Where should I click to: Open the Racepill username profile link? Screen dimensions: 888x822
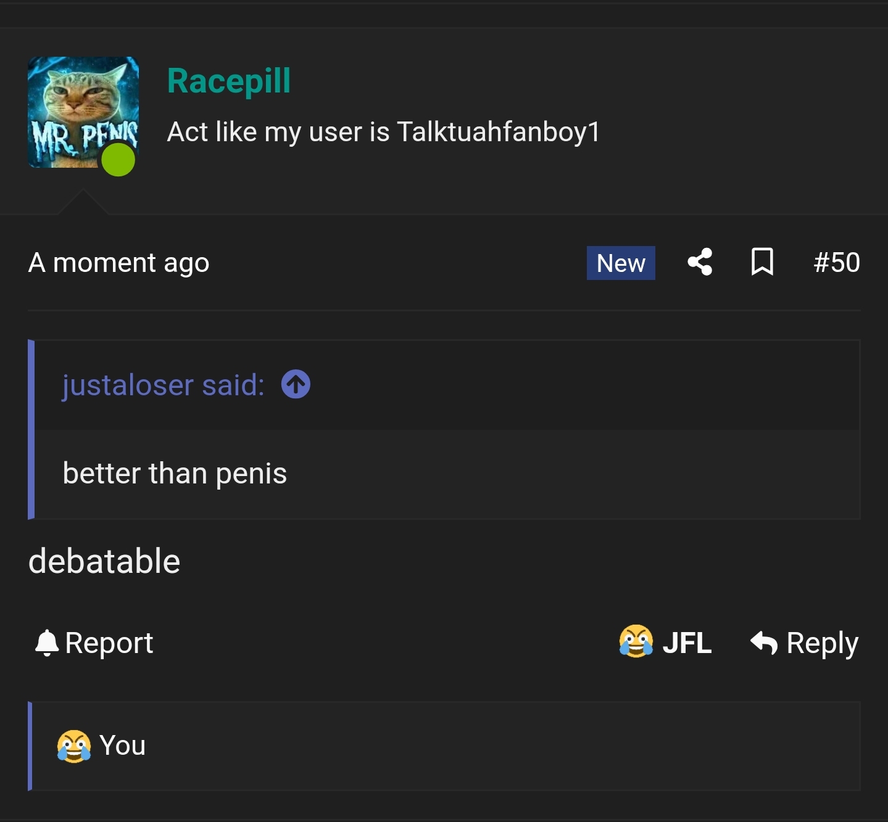click(x=229, y=81)
